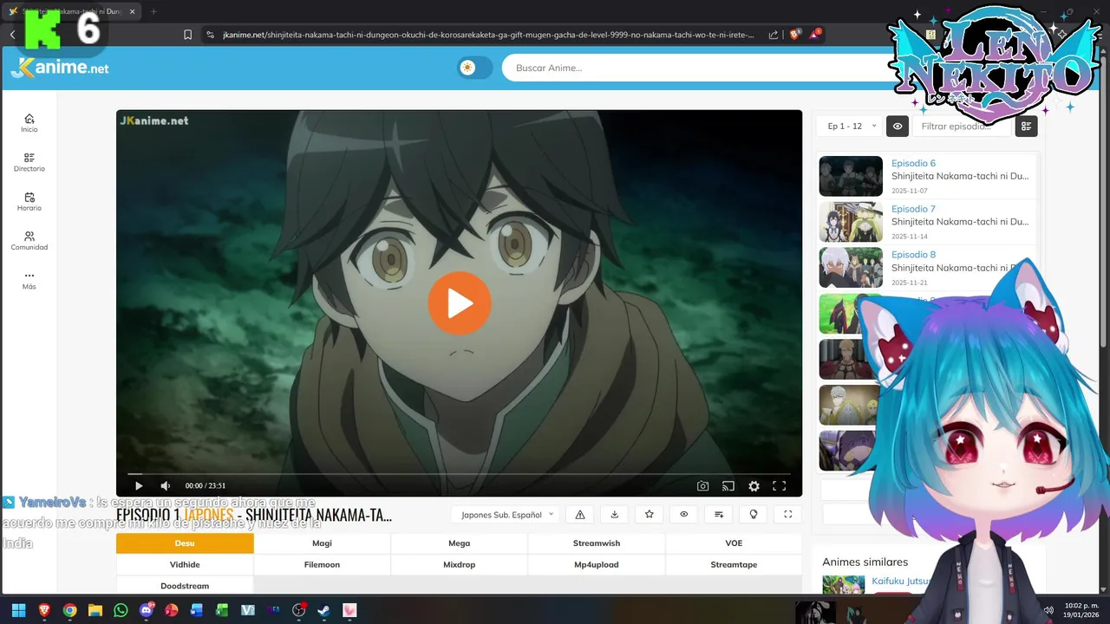Screen dimensions: 1110x624
Task: Open the Directorio sidebar item
Action: tap(29, 162)
